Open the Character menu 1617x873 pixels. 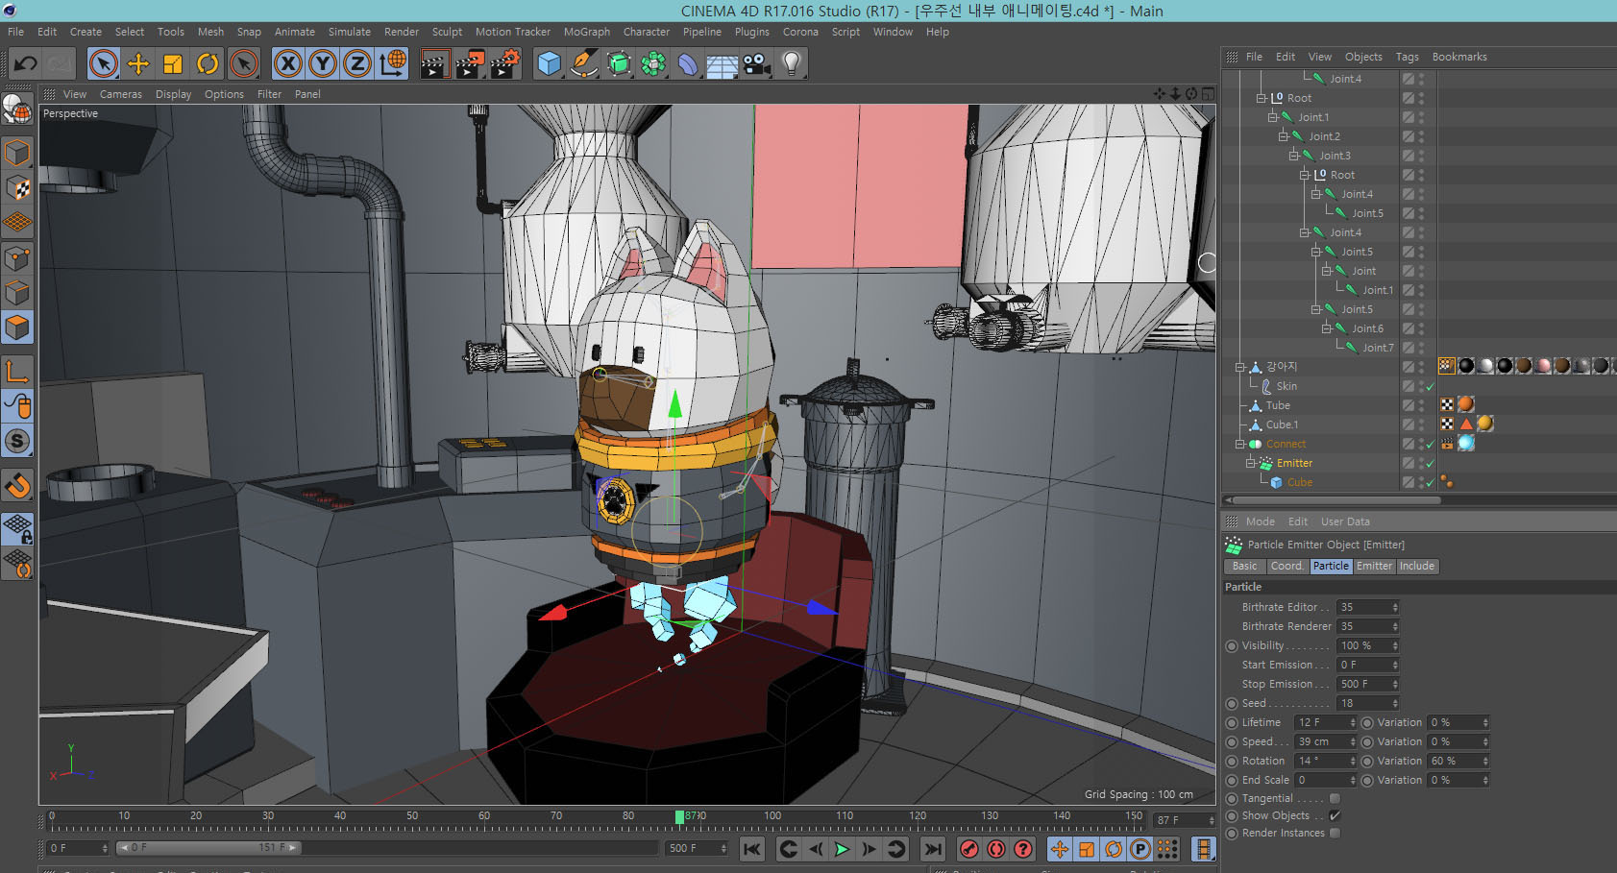647,32
